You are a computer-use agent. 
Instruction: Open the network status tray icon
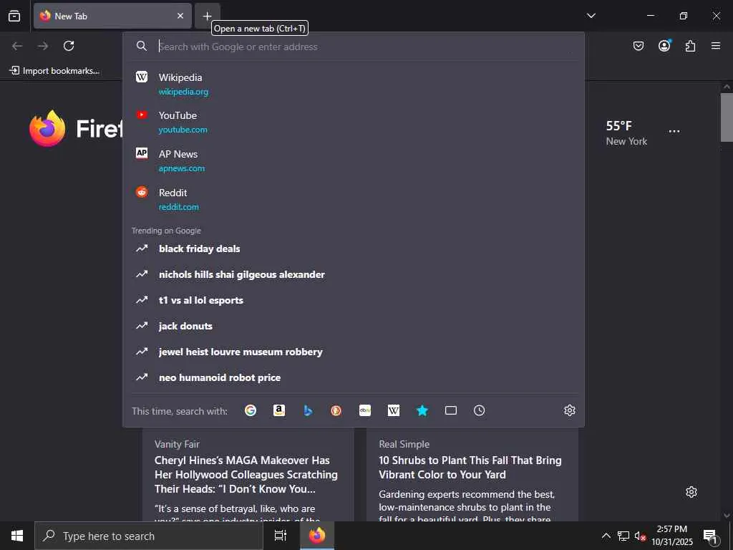click(623, 536)
